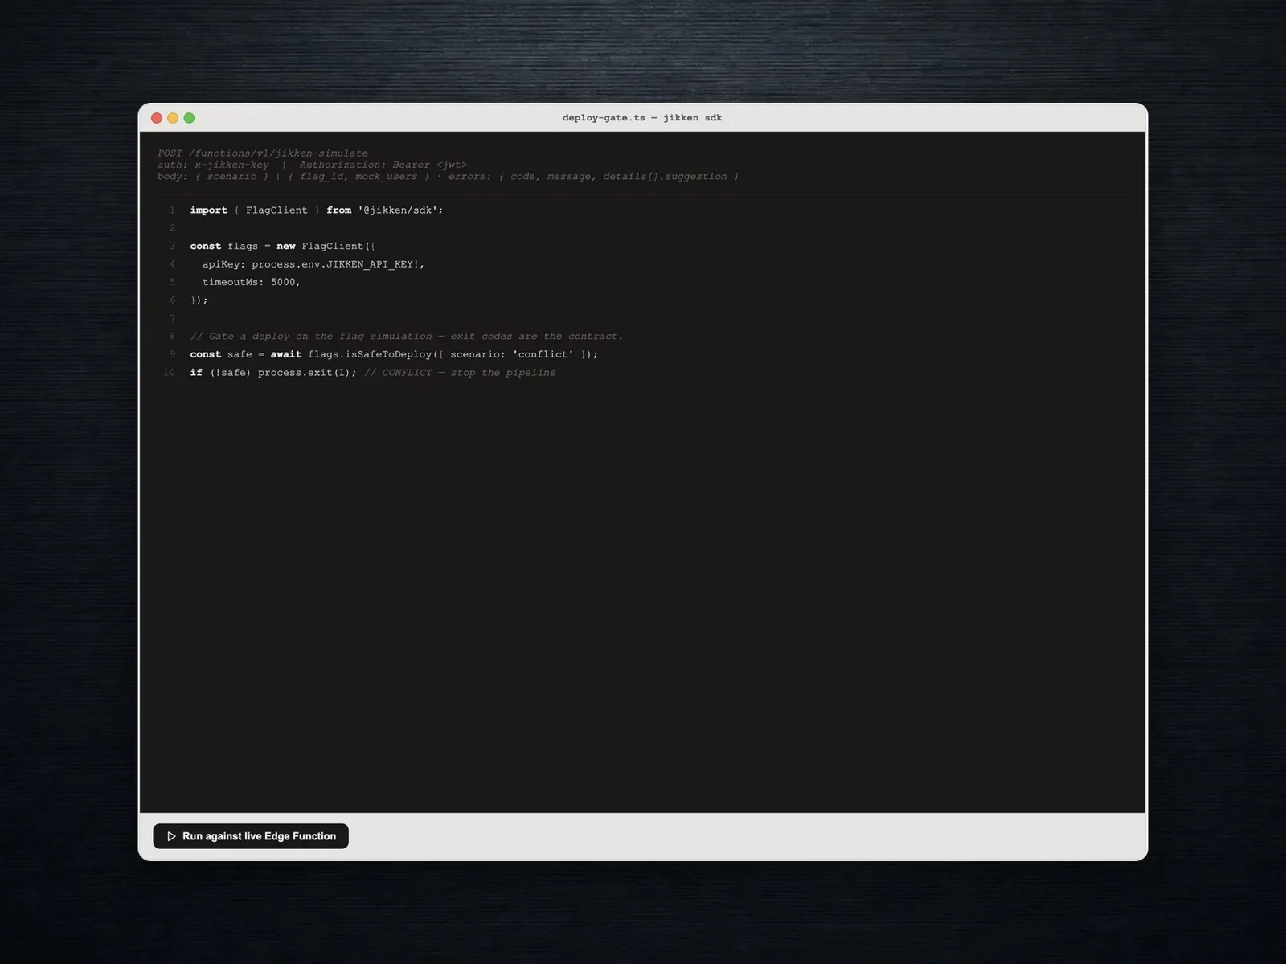Viewport: 1286px width, 964px height.
Task: Click the 'body: { scenario }' header line
Action: (448, 177)
